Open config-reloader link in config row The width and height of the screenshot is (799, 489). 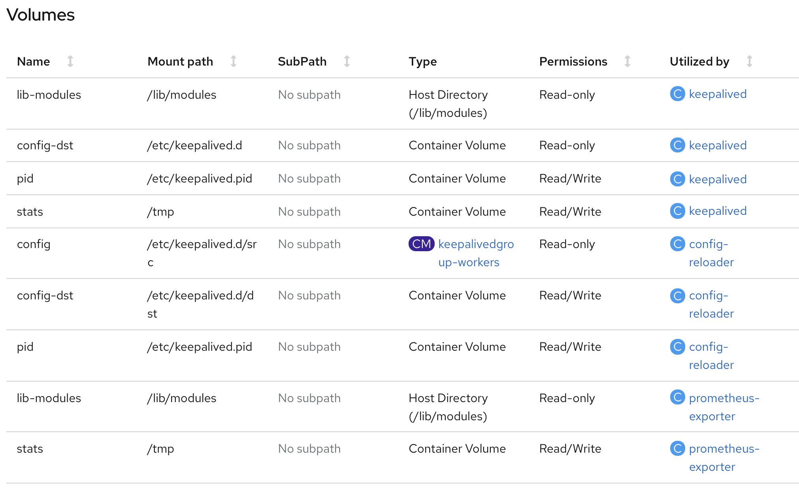709,244
